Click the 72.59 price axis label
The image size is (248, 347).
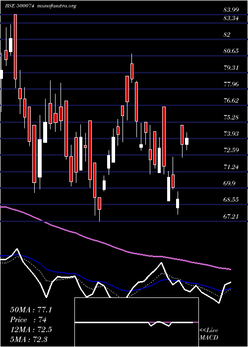pos(231,150)
